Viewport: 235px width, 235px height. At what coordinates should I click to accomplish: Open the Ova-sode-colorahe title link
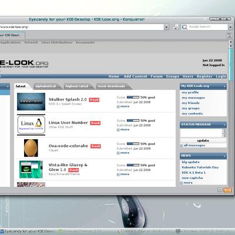click(x=68, y=146)
